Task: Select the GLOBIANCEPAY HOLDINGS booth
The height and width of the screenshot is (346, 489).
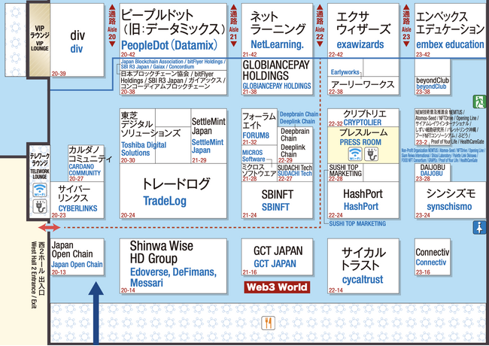Action: click(277, 77)
